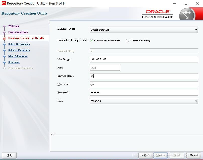Click the Welcome step bullet icon
This screenshot has width=203, height=160.
[x=5, y=26]
